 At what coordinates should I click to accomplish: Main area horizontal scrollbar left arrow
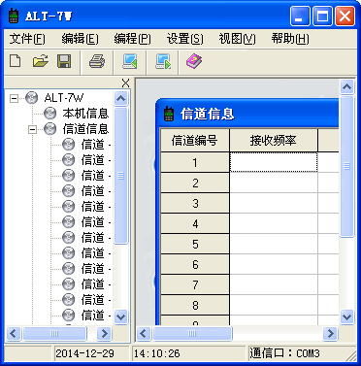(144, 333)
